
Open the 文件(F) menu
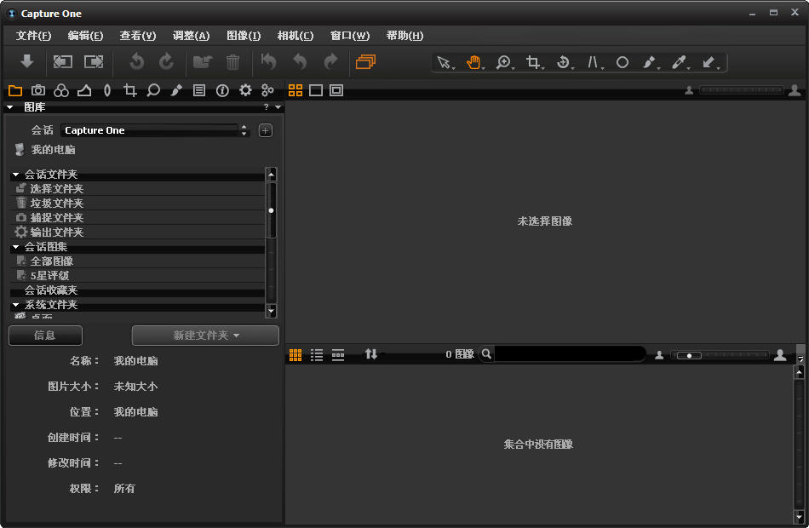(33, 36)
